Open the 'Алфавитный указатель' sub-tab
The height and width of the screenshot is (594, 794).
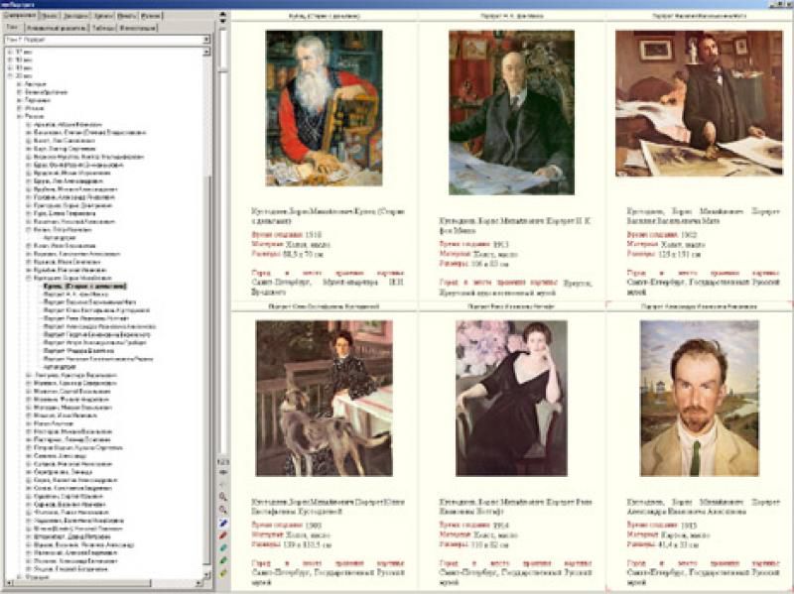coord(56,28)
